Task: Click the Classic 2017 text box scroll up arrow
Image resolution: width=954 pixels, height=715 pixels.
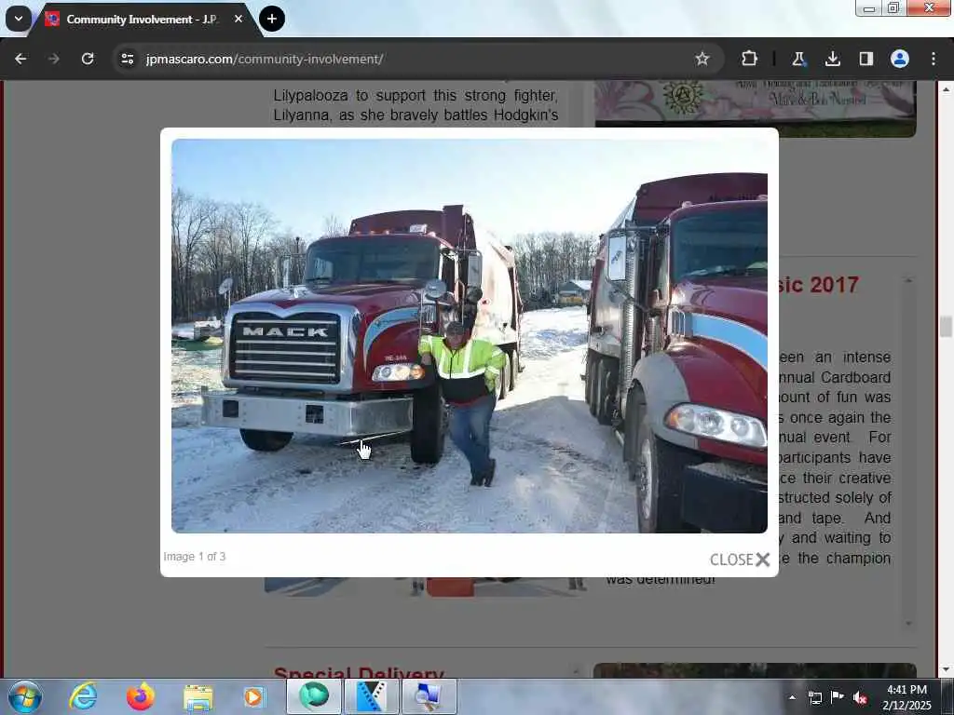Action: point(908,280)
